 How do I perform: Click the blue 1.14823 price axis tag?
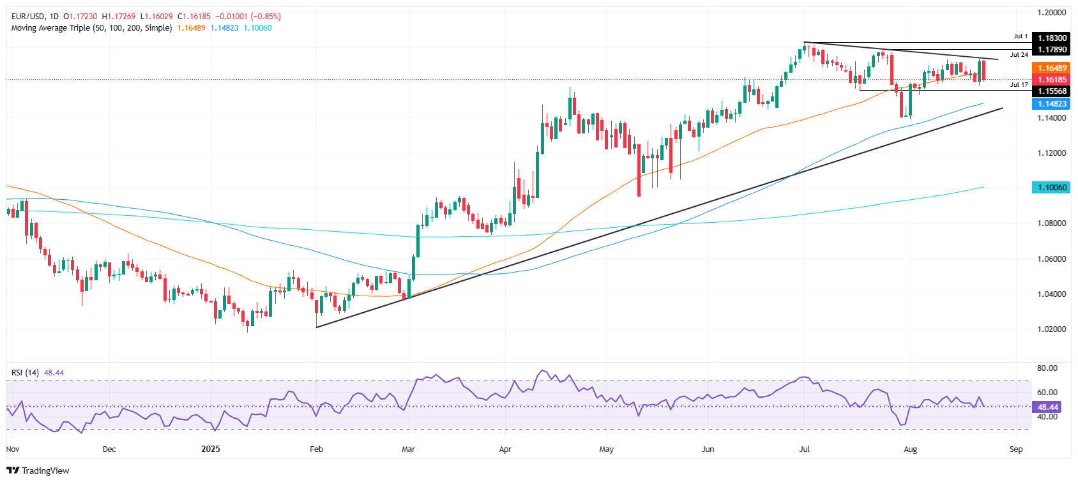coord(1051,104)
